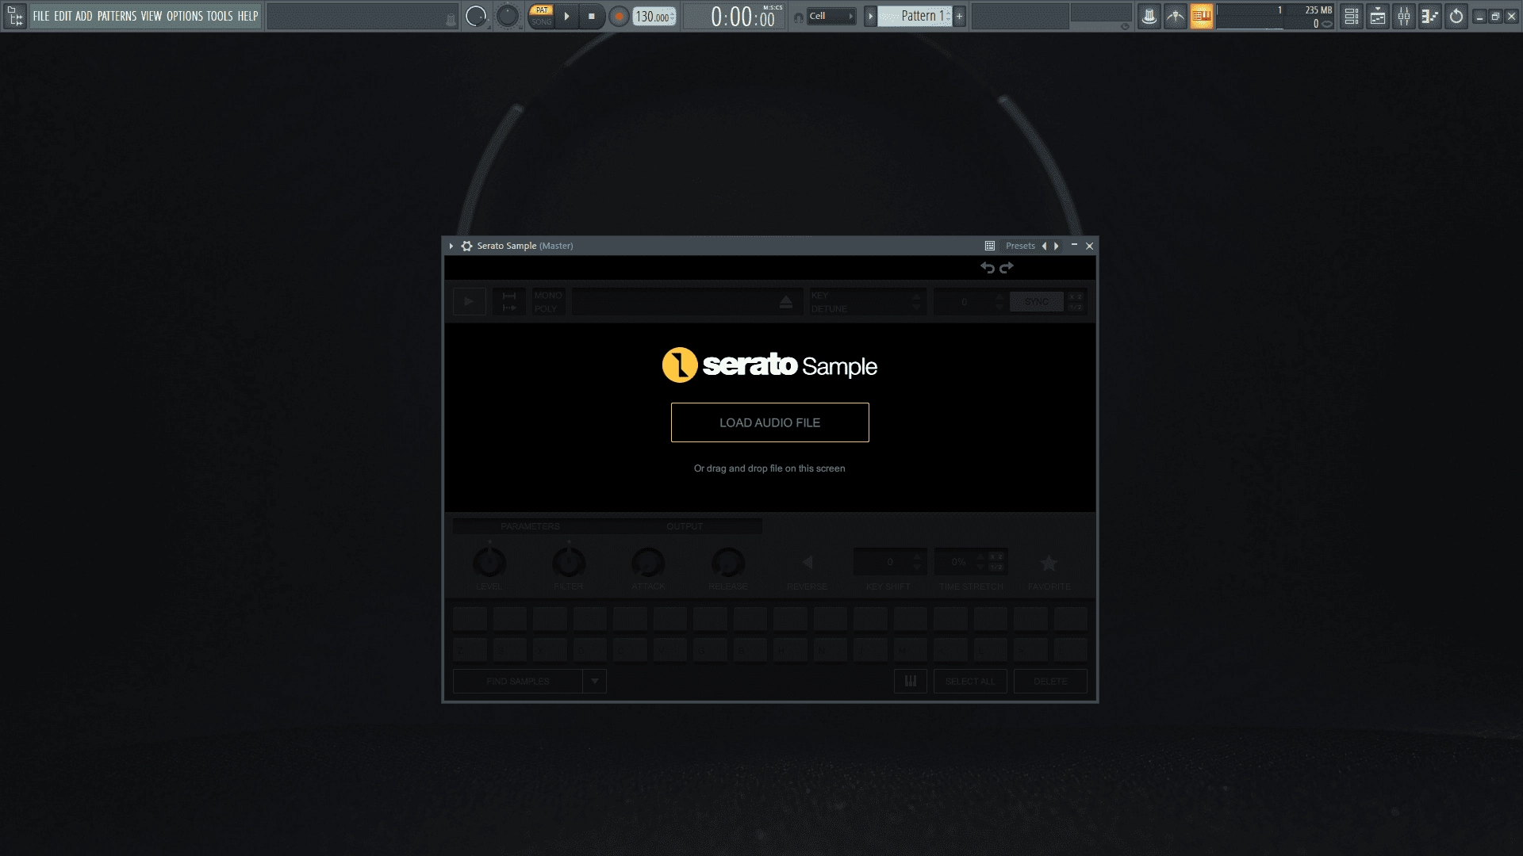Open Serato Sample plugin settings gear
Screen dimensions: 1523x856
coord(466,246)
